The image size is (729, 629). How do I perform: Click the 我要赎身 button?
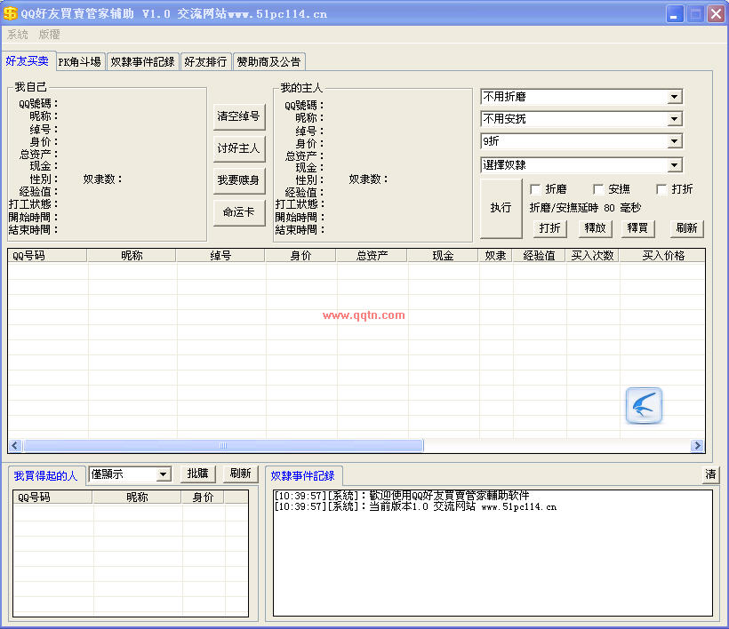point(239,180)
